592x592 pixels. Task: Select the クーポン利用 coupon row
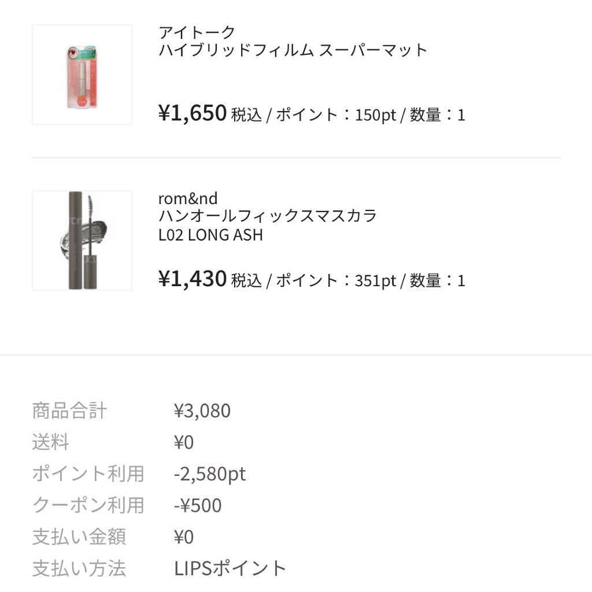88,505
